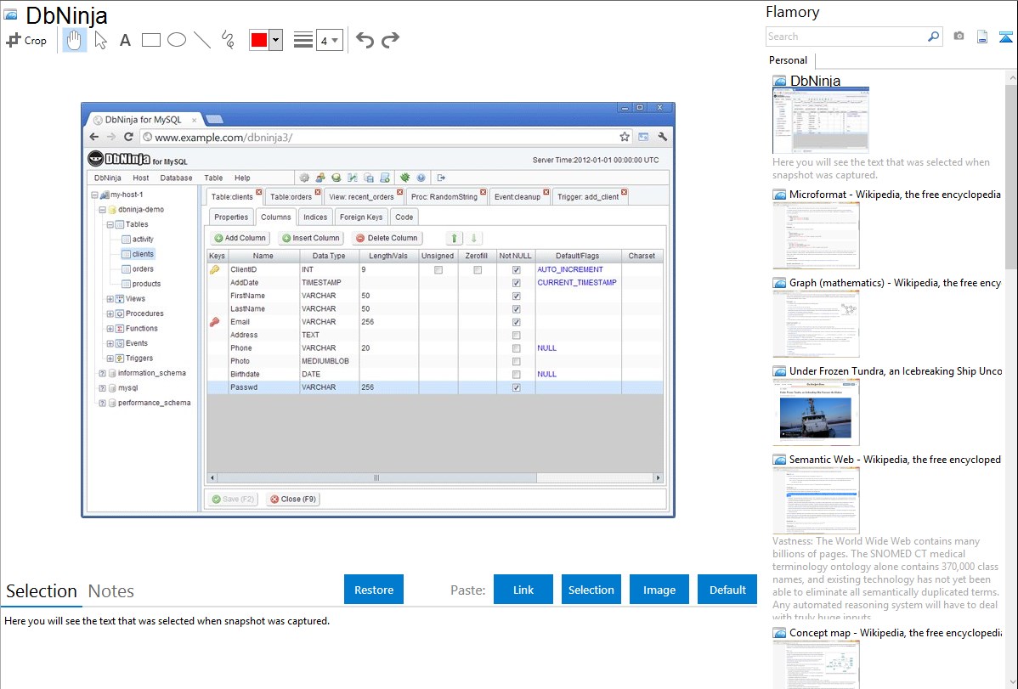Paste as Link button
This screenshot has height=689, width=1018.
point(523,590)
